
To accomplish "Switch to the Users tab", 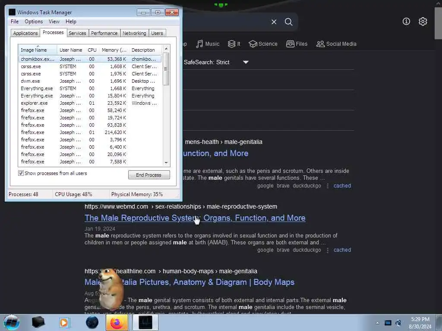I will click(x=157, y=33).
